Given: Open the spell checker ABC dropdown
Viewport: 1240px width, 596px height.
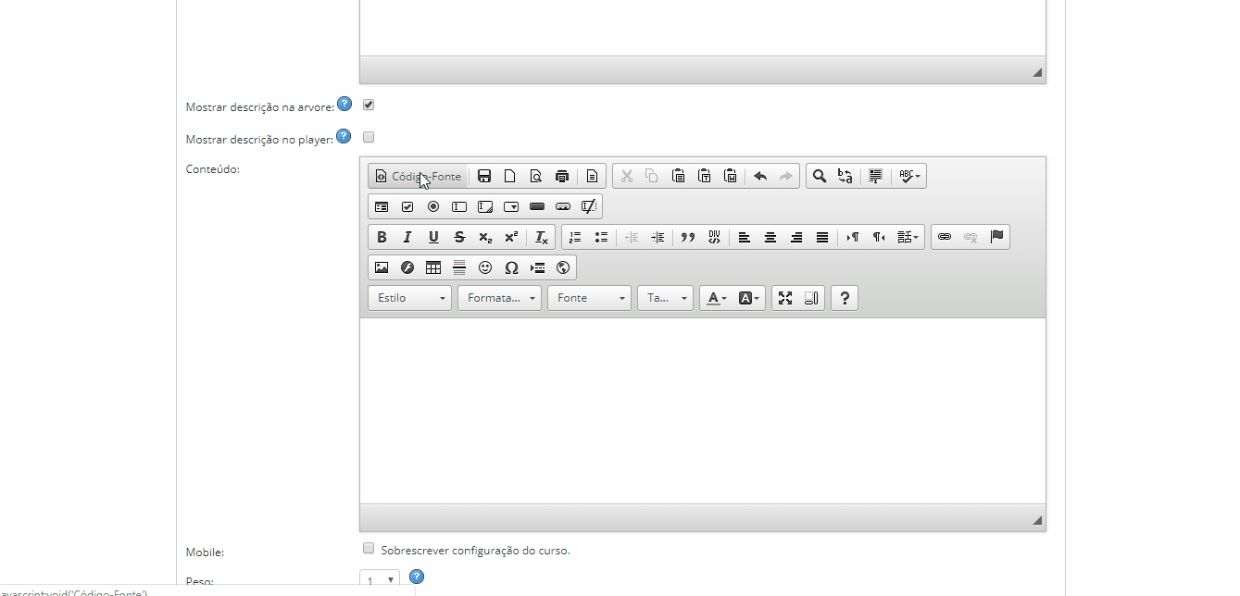Looking at the screenshot, I should (909, 176).
